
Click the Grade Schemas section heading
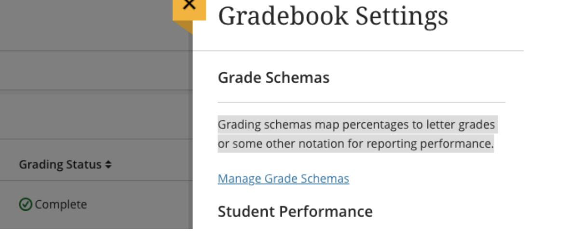coord(273,77)
